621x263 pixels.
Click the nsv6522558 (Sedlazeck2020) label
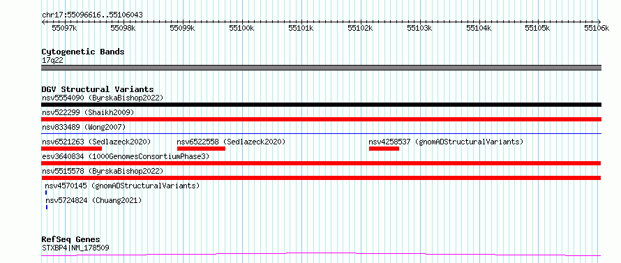[231, 142]
